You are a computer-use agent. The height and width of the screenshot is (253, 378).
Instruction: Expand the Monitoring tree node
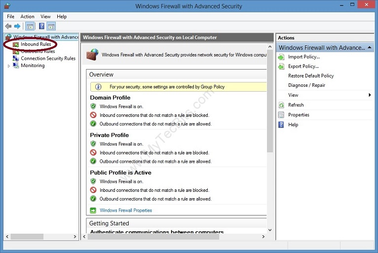pos(9,66)
